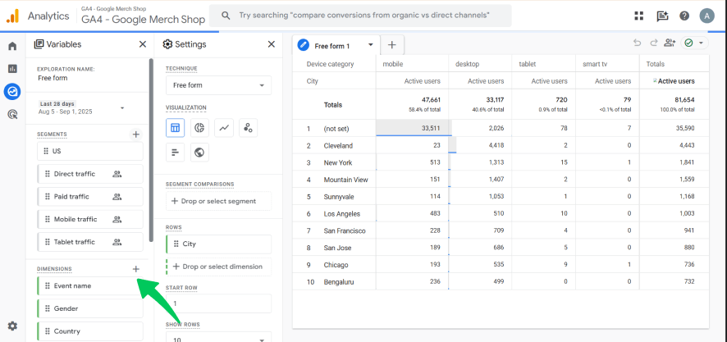Select the Country dimension

click(x=90, y=331)
